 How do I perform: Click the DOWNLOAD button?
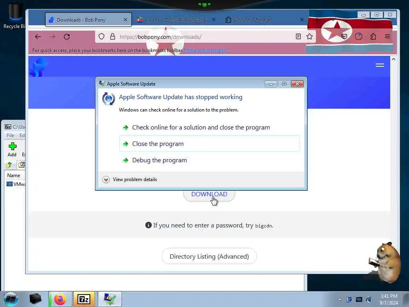coord(209,194)
